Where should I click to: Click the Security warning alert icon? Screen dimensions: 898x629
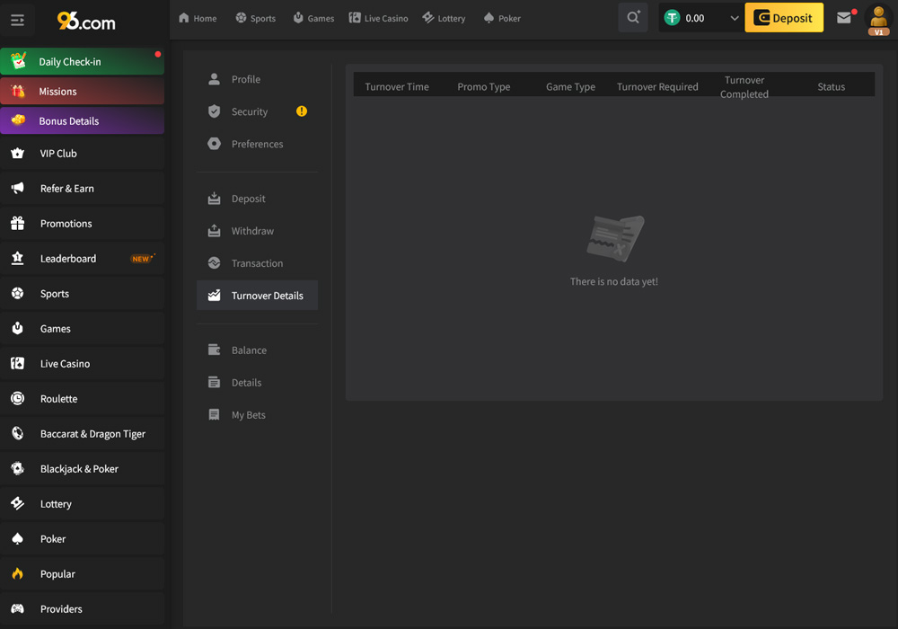point(302,111)
